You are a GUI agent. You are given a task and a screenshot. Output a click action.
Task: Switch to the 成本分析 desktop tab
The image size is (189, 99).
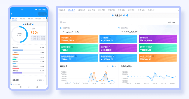(x=82, y=10)
